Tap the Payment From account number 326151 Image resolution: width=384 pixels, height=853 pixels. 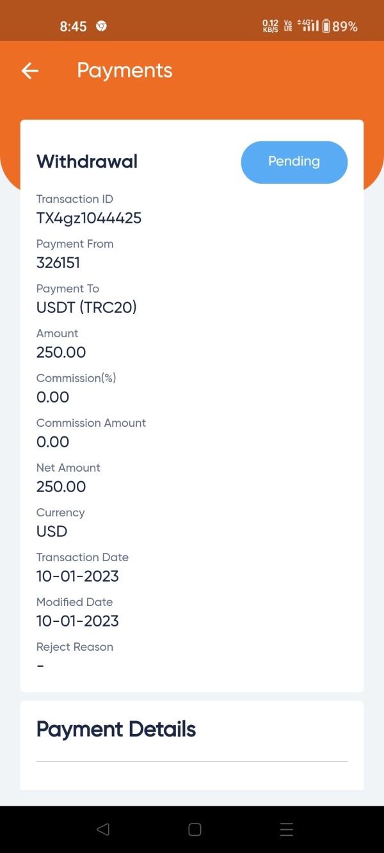[x=58, y=263]
